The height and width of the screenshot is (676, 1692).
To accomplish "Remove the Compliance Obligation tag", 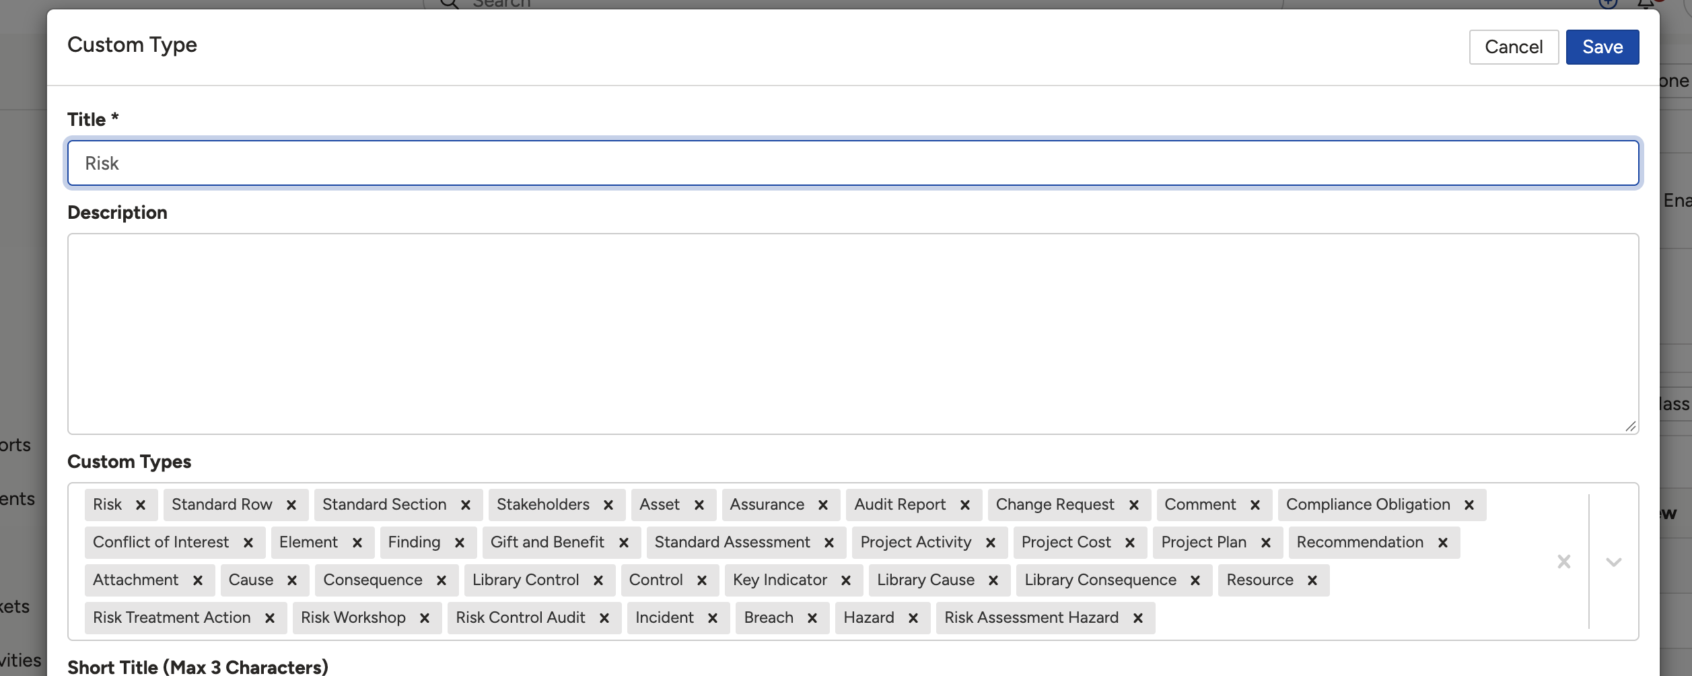I will pos(1469,505).
